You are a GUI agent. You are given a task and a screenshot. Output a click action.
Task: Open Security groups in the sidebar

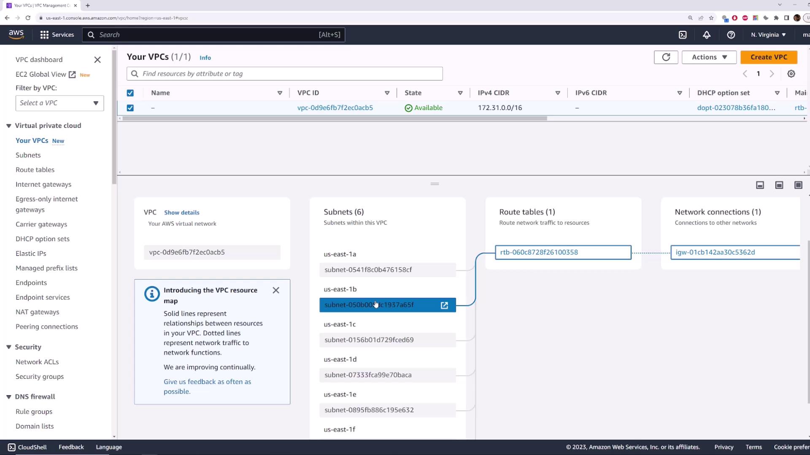click(40, 377)
